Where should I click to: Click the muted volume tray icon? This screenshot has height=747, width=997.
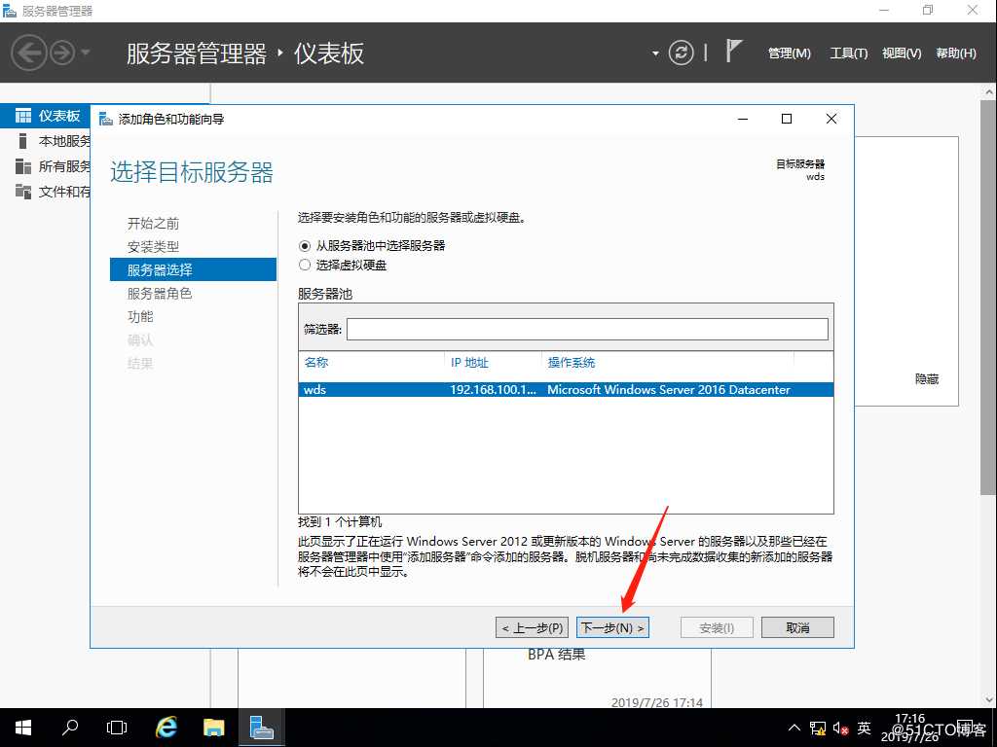(840, 728)
